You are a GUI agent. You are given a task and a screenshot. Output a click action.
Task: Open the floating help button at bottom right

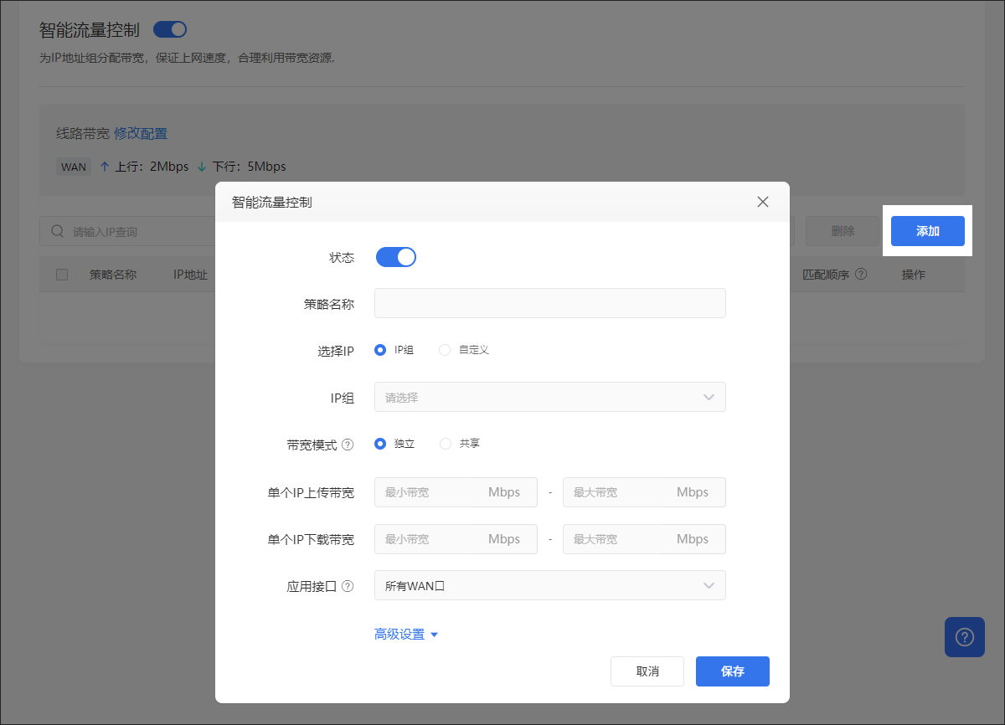click(x=965, y=637)
